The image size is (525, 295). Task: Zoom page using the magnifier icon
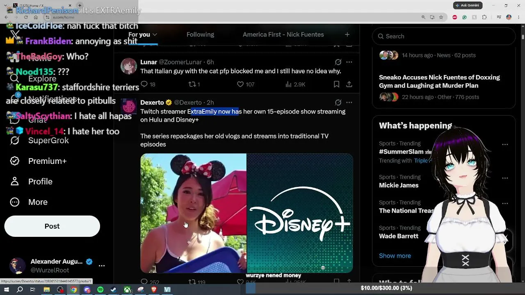423,17
